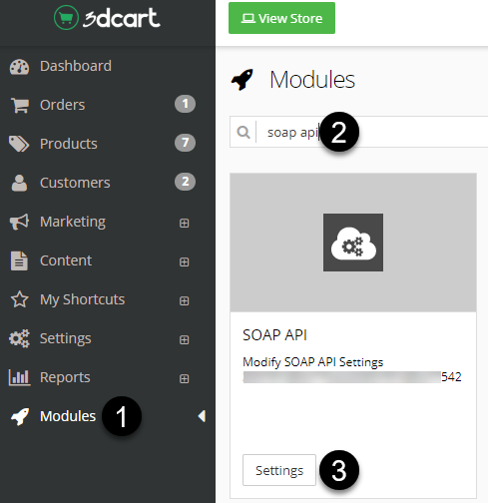Expand the Content submenu plus
The image size is (488, 503).
point(185,261)
